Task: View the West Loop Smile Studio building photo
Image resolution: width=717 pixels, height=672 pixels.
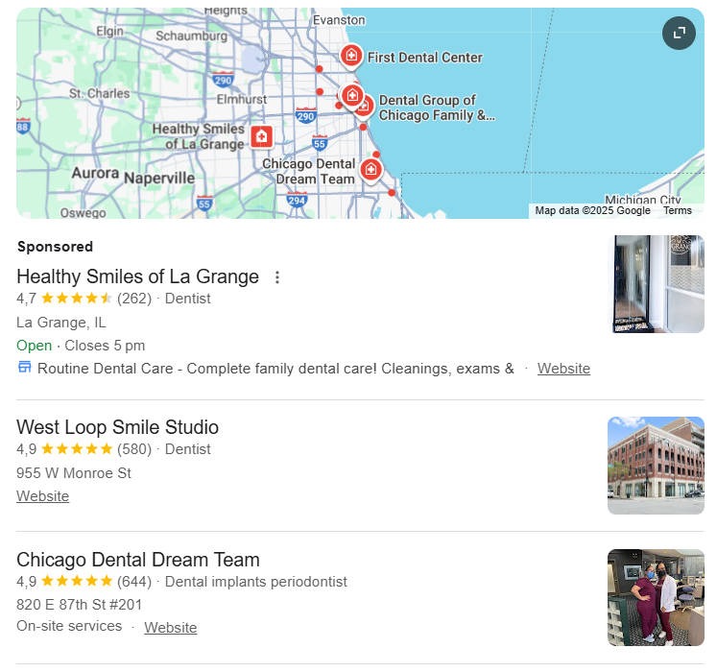Action: (x=656, y=466)
